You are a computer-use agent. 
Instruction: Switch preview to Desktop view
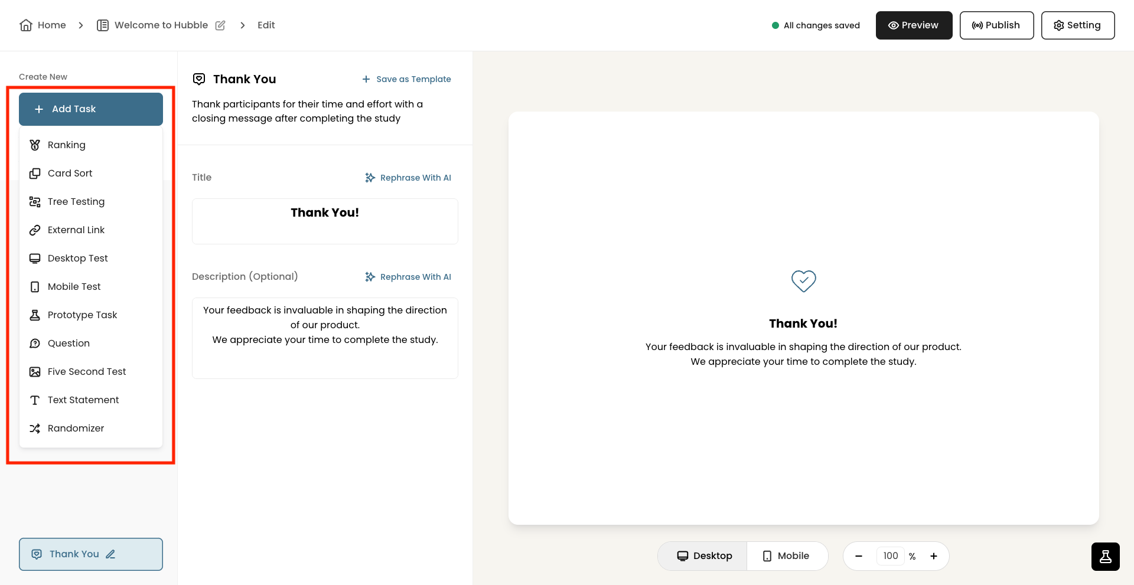pos(703,556)
